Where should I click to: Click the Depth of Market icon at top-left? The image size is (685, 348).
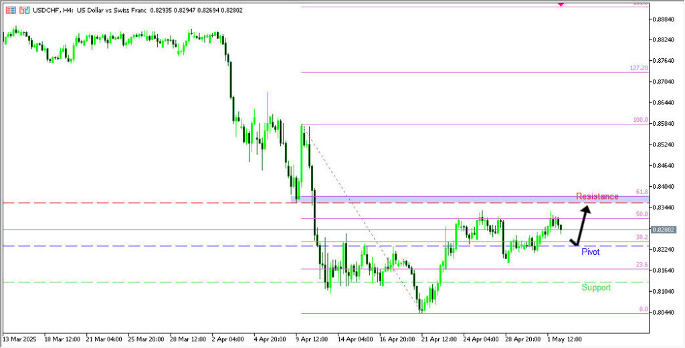(11, 11)
